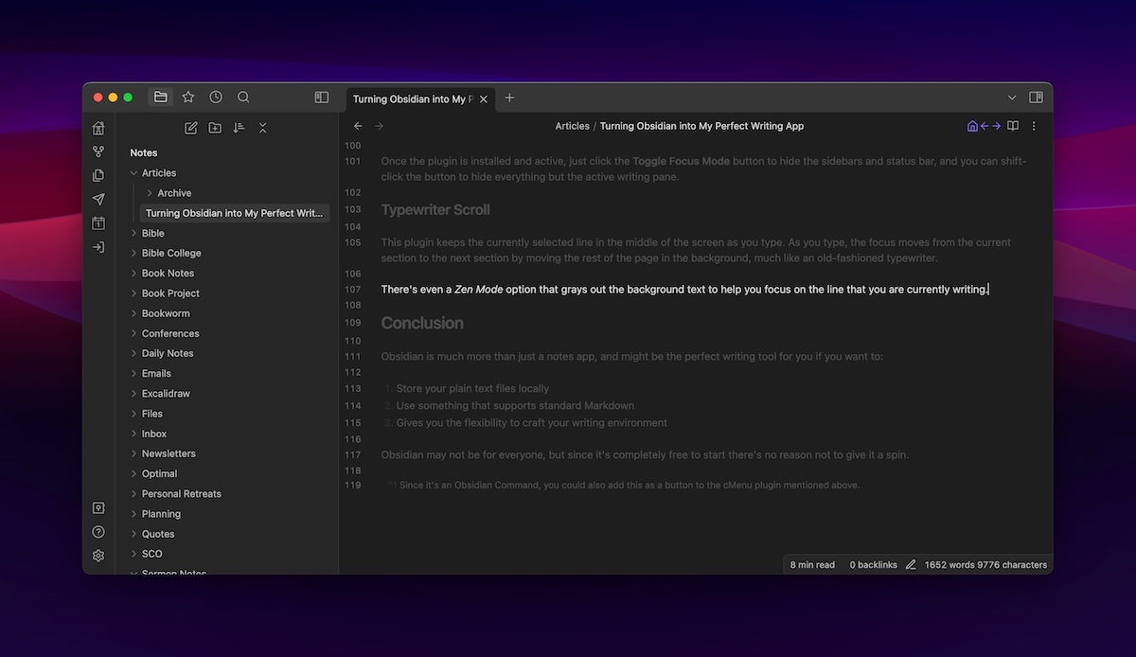This screenshot has width=1136, height=657.
Task: Open the tab list dropdown chevron
Action: coord(1012,98)
